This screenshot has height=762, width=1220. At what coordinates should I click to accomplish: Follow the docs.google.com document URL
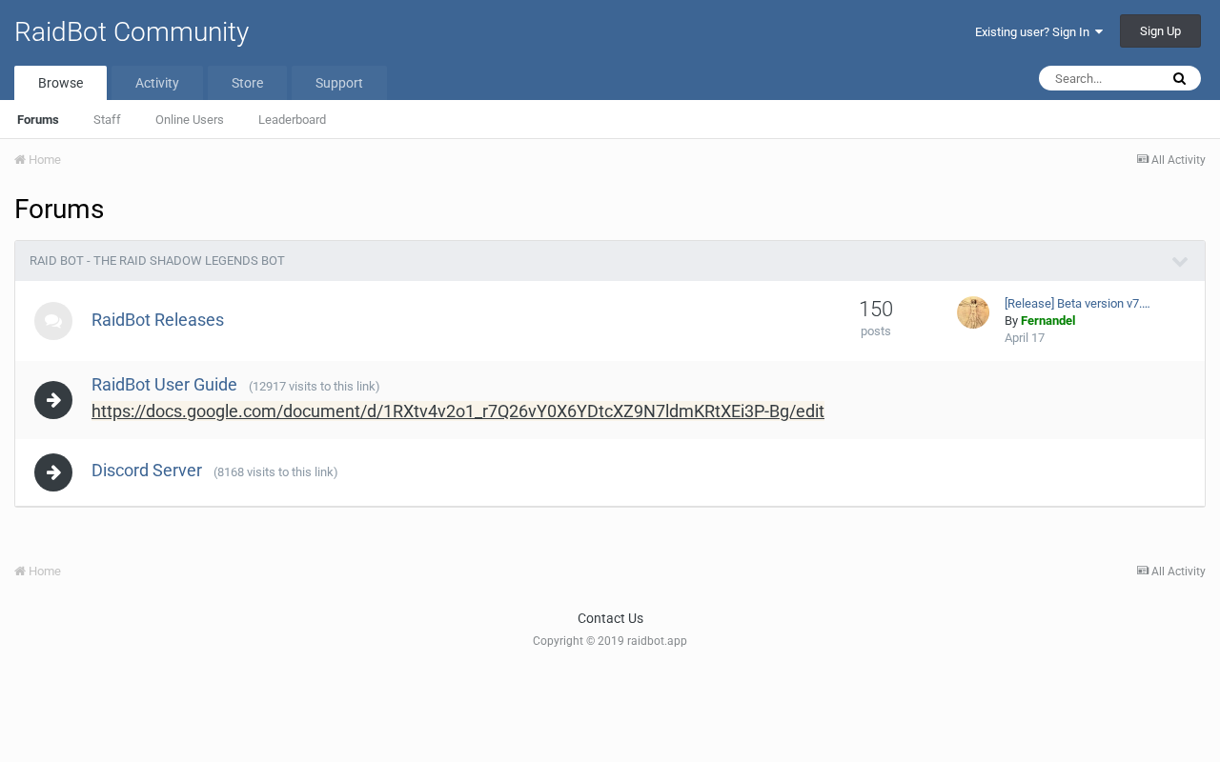457,411
